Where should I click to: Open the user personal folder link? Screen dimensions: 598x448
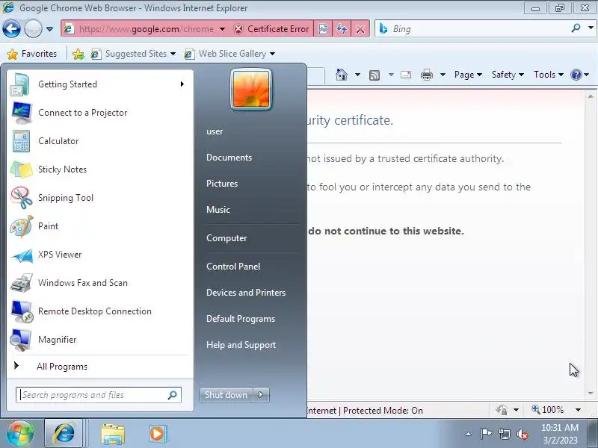pyautogui.click(x=215, y=131)
